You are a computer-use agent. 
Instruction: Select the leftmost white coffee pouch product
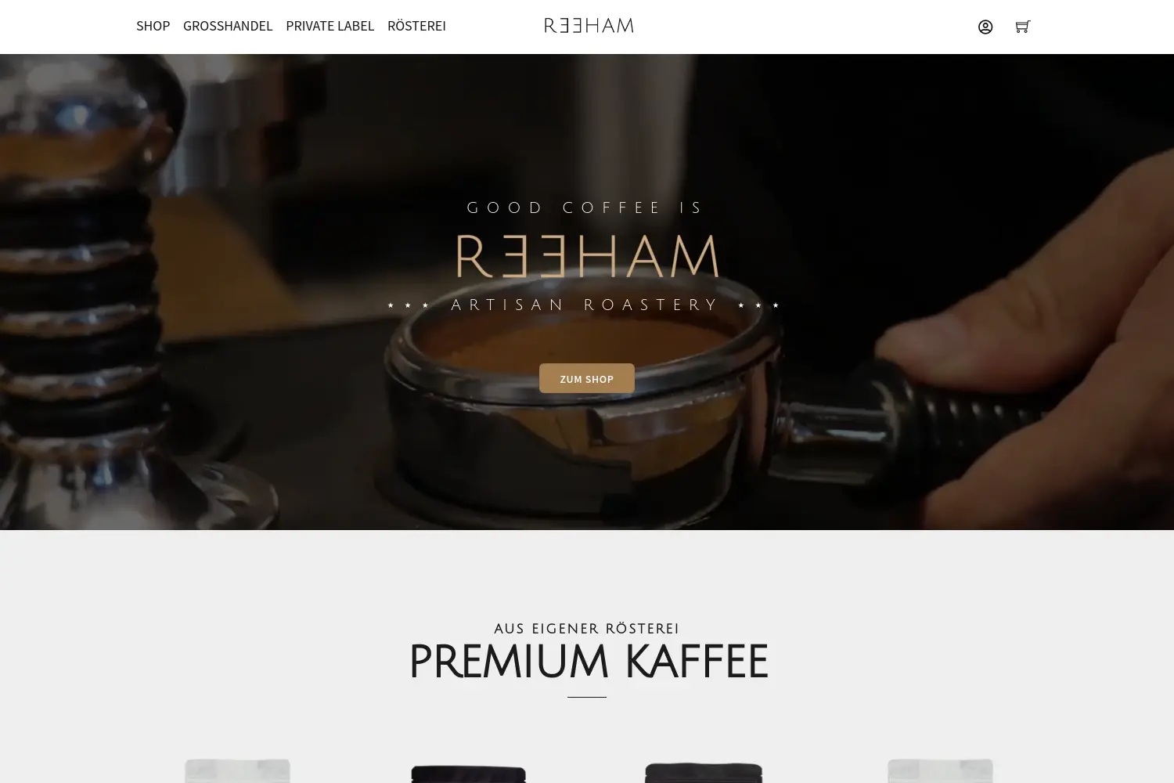click(x=237, y=770)
